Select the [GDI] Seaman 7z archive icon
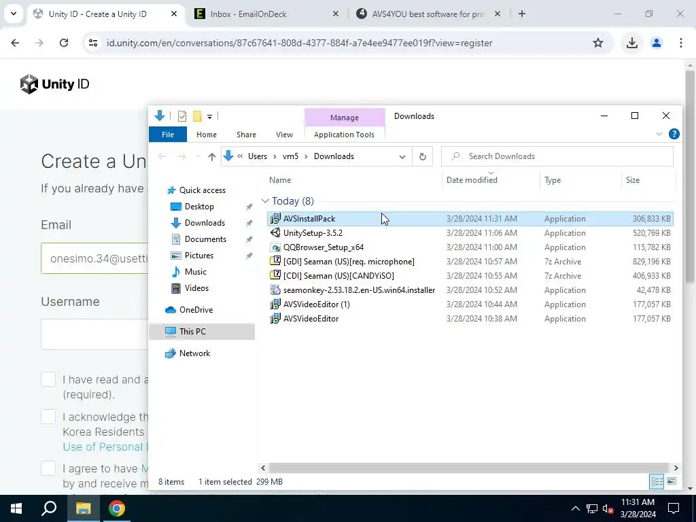Viewport: 696px width, 522px height. pos(275,262)
